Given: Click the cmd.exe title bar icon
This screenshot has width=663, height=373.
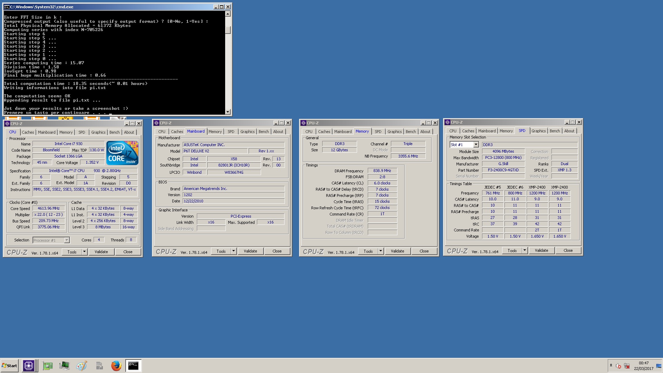Looking at the screenshot, I should tap(7, 7).
